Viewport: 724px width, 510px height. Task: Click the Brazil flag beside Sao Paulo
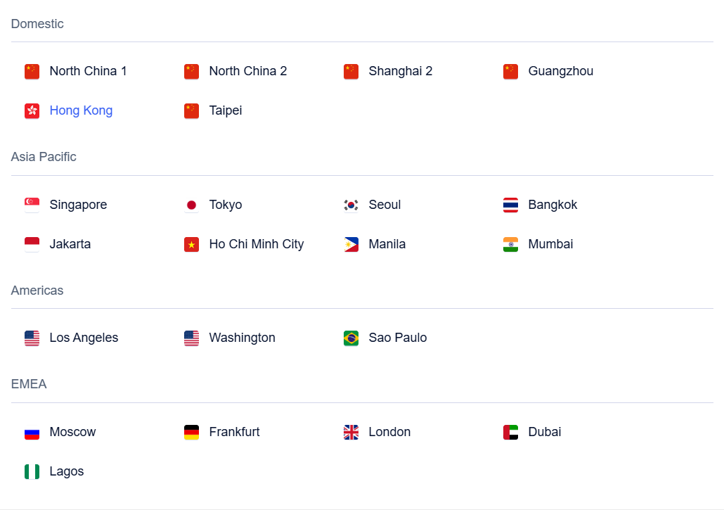click(x=351, y=338)
